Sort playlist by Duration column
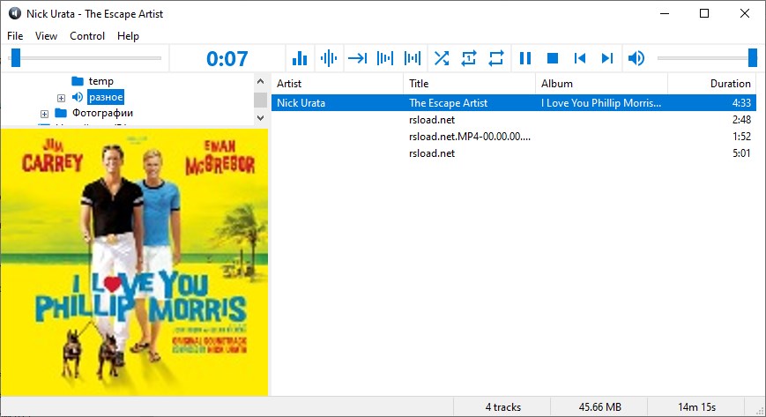766x417 pixels. pos(711,84)
